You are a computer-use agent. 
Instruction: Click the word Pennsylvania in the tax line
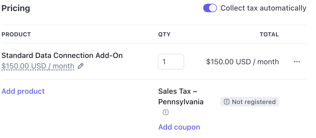(x=181, y=102)
